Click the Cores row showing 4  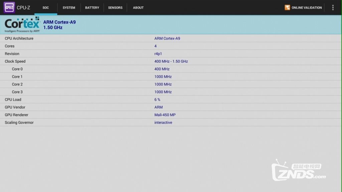coord(171,46)
